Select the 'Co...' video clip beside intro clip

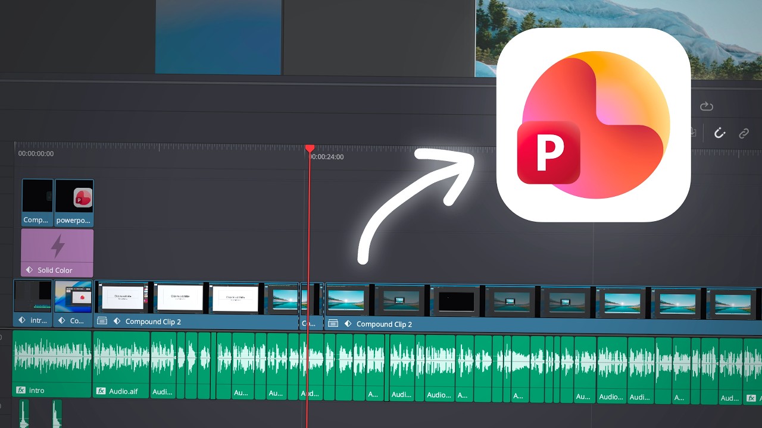pyautogui.click(x=73, y=304)
